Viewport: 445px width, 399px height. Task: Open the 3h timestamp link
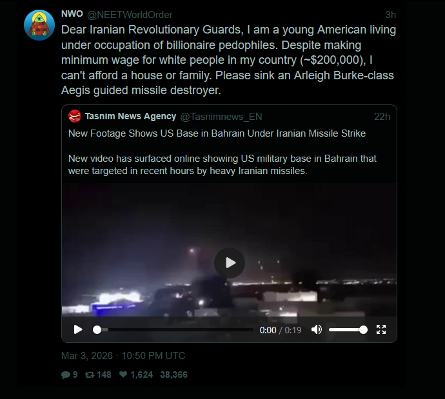(x=391, y=15)
